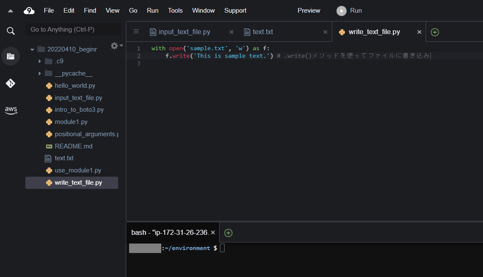Click the .c9 folder icon
The height and width of the screenshot is (277, 483).
[49, 61]
